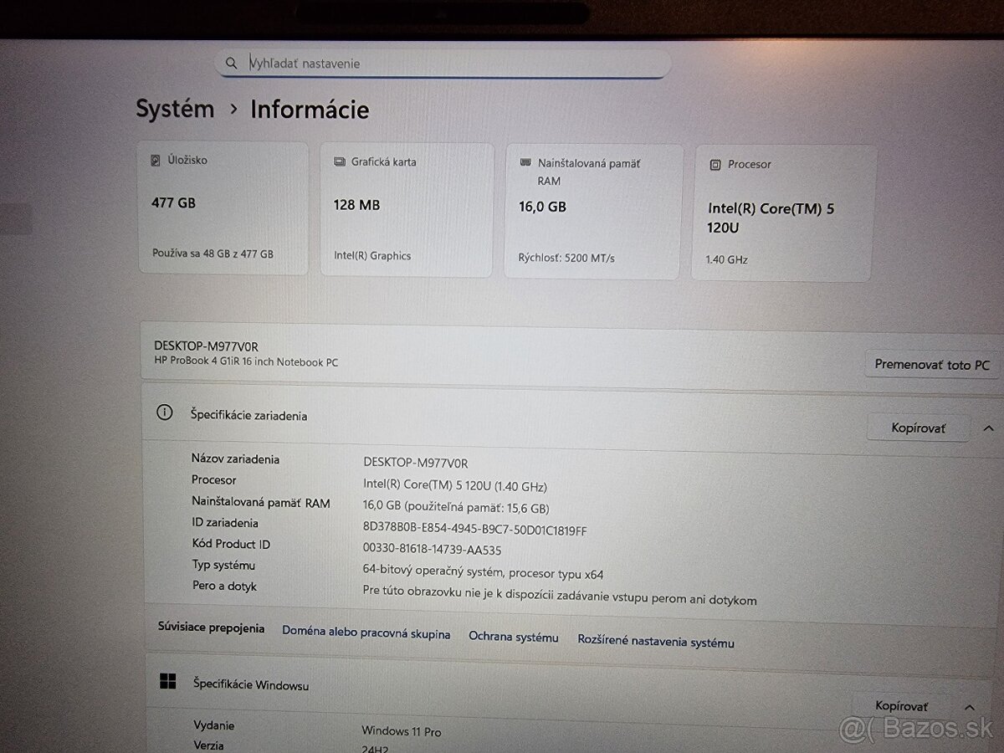
Task: Open Ochrana systému link
Action: 514,637
